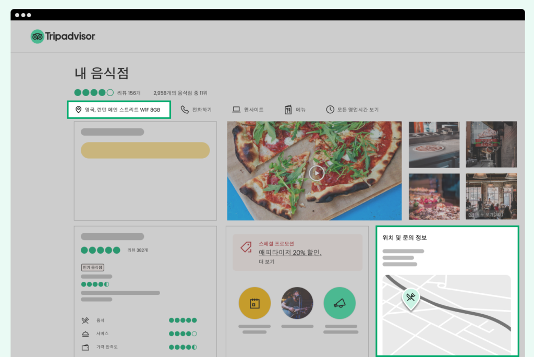Click the 음식 five-dot rating
534x357 pixels.
point(183,320)
